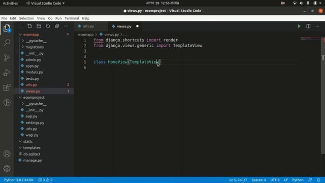Screen dimensions: 325x183
Task: Open the Visual Studio Code app menu dropdown
Action: [x=45, y=3]
